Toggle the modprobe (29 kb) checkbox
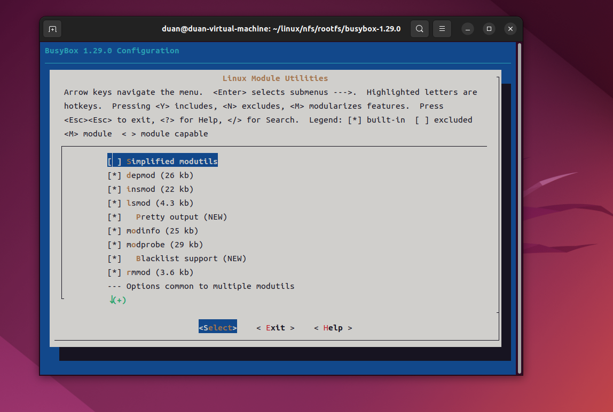The width and height of the screenshot is (613, 412). 115,245
